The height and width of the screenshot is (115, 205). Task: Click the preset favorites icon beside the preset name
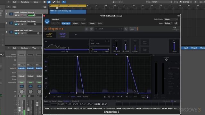91,29
